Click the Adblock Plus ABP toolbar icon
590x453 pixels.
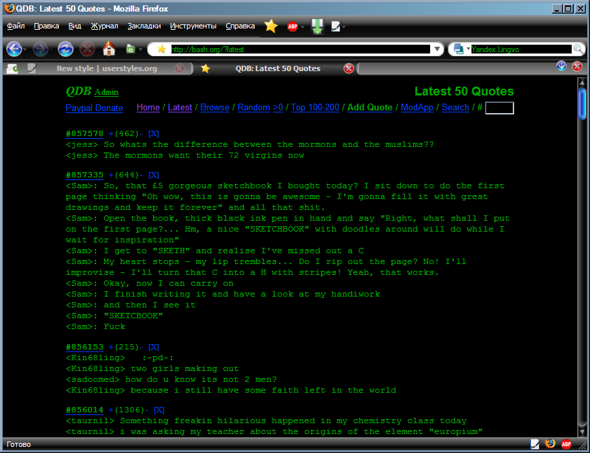click(293, 26)
